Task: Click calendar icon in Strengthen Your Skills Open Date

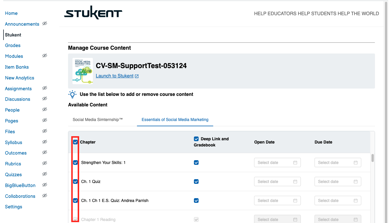Action: (x=295, y=163)
